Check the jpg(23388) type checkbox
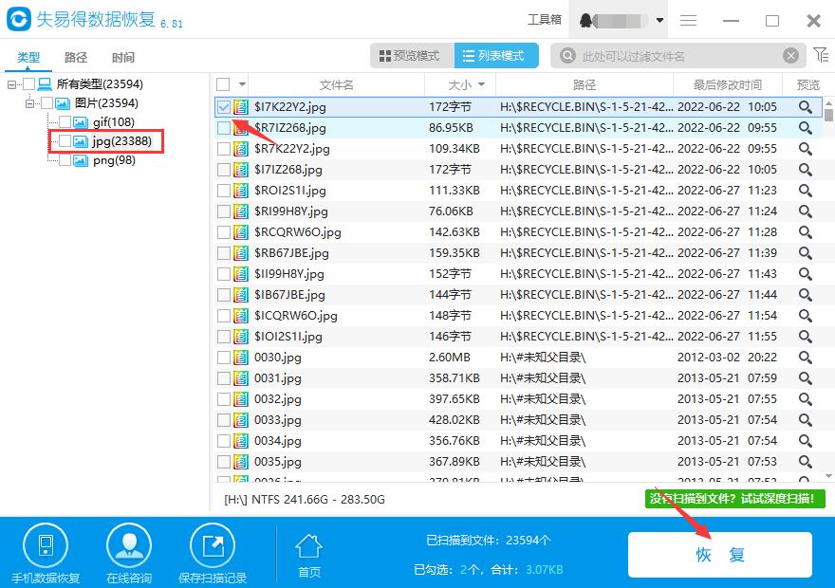 [65, 141]
